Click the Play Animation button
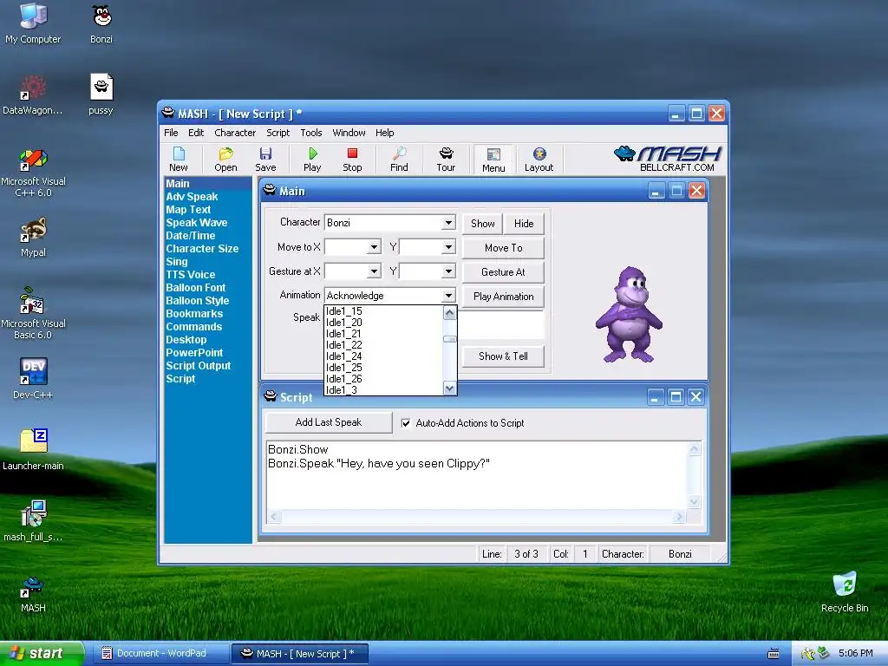The height and width of the screenshot is (666, 888). tap(504, 297)
